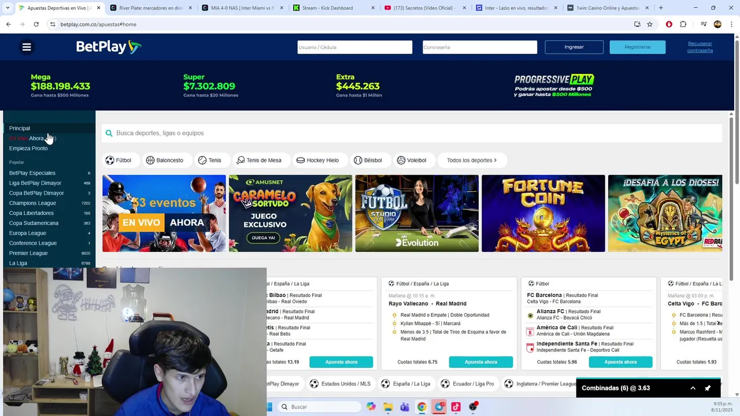
Task: Select the Estados Unidos / MLS league chip
Action: tap(340, 384)
